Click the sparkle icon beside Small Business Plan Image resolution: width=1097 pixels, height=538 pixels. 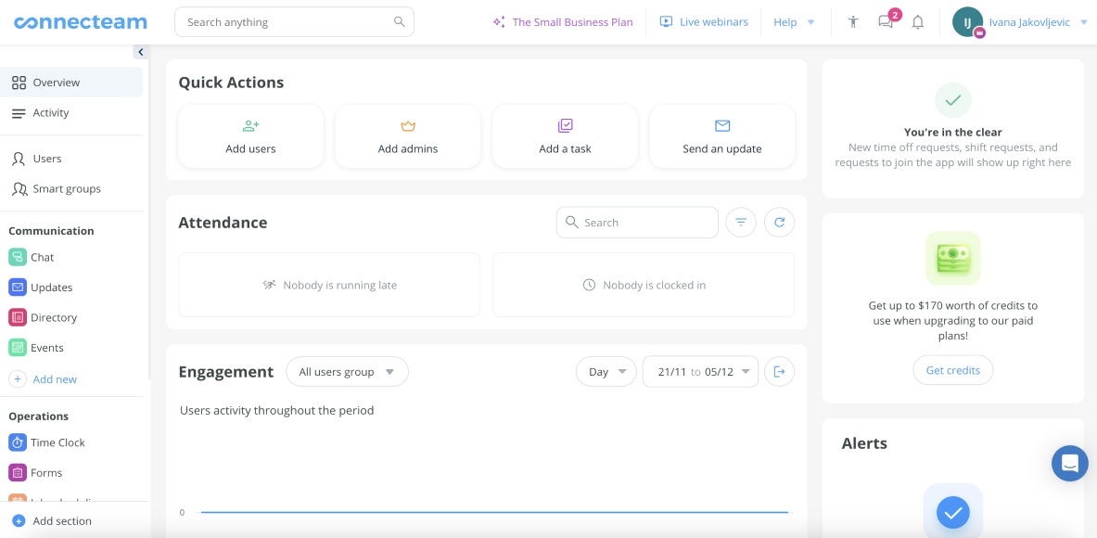pos(499,21)
